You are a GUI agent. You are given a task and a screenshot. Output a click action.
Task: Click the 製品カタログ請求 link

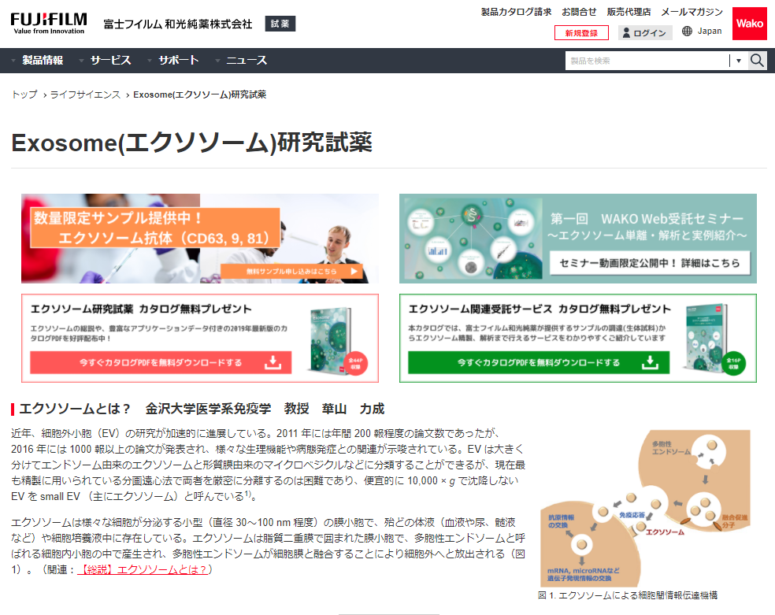tap(516, 12)
